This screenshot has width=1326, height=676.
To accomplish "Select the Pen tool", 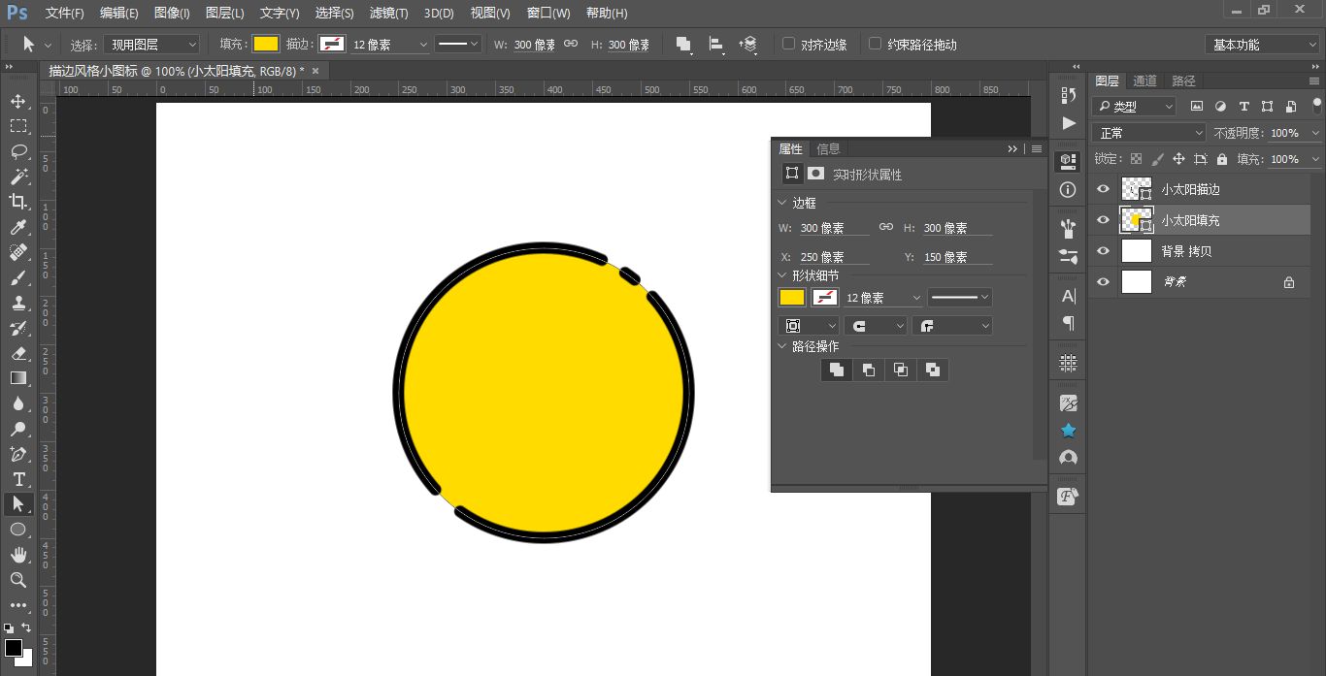I will tap(17, 454).
